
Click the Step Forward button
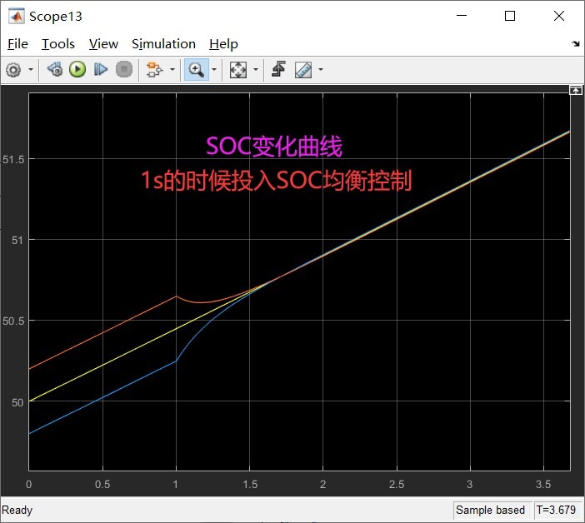[x=101, y=69]
